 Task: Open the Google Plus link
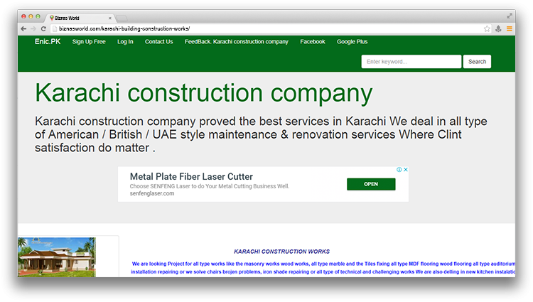point(352,42)
